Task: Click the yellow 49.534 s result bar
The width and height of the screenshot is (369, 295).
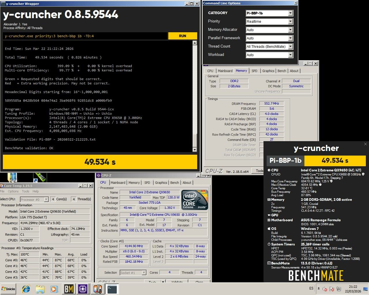Action: coord(100,162)
